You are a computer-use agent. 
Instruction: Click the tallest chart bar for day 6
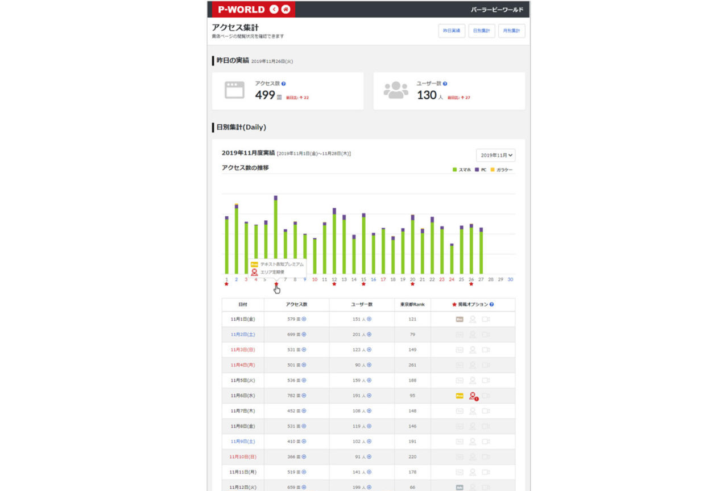tap(276, 235)
